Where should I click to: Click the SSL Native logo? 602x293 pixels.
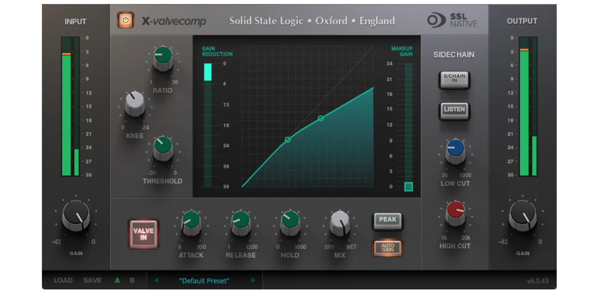pyautogui.click(x=452, y=21)
